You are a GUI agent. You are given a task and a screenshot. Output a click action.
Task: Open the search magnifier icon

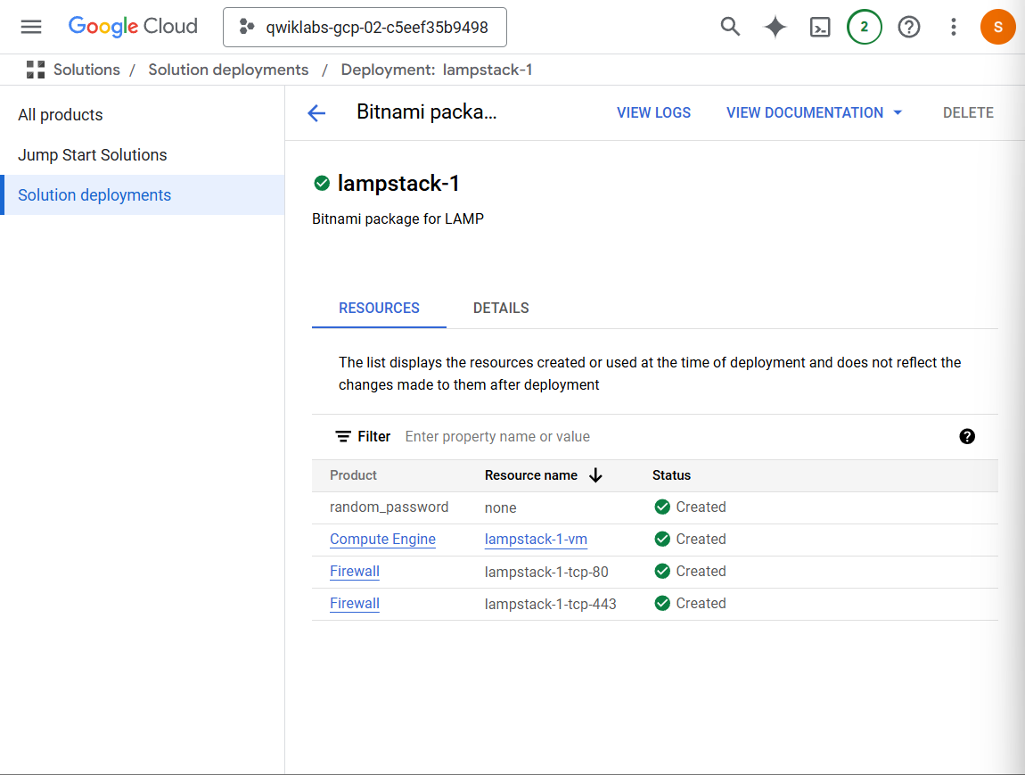730,27
